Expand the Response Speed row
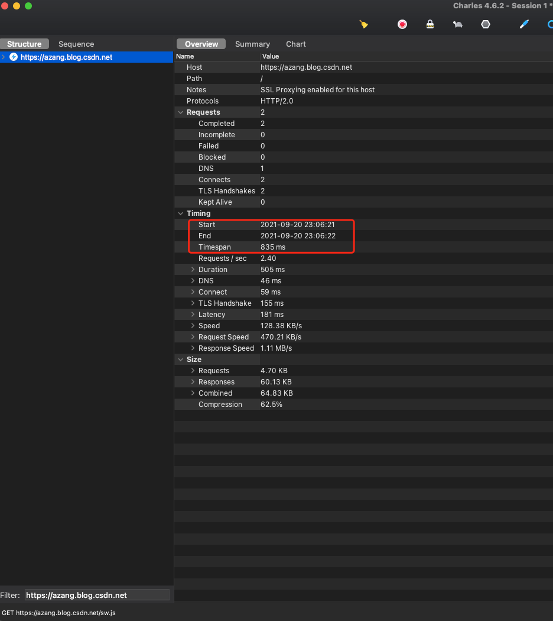The height and width of the screenshot is (621, 553). pyautogui.click(x=193, y=348)
